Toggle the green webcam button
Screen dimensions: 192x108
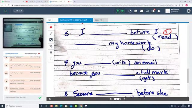pos(123,11)
